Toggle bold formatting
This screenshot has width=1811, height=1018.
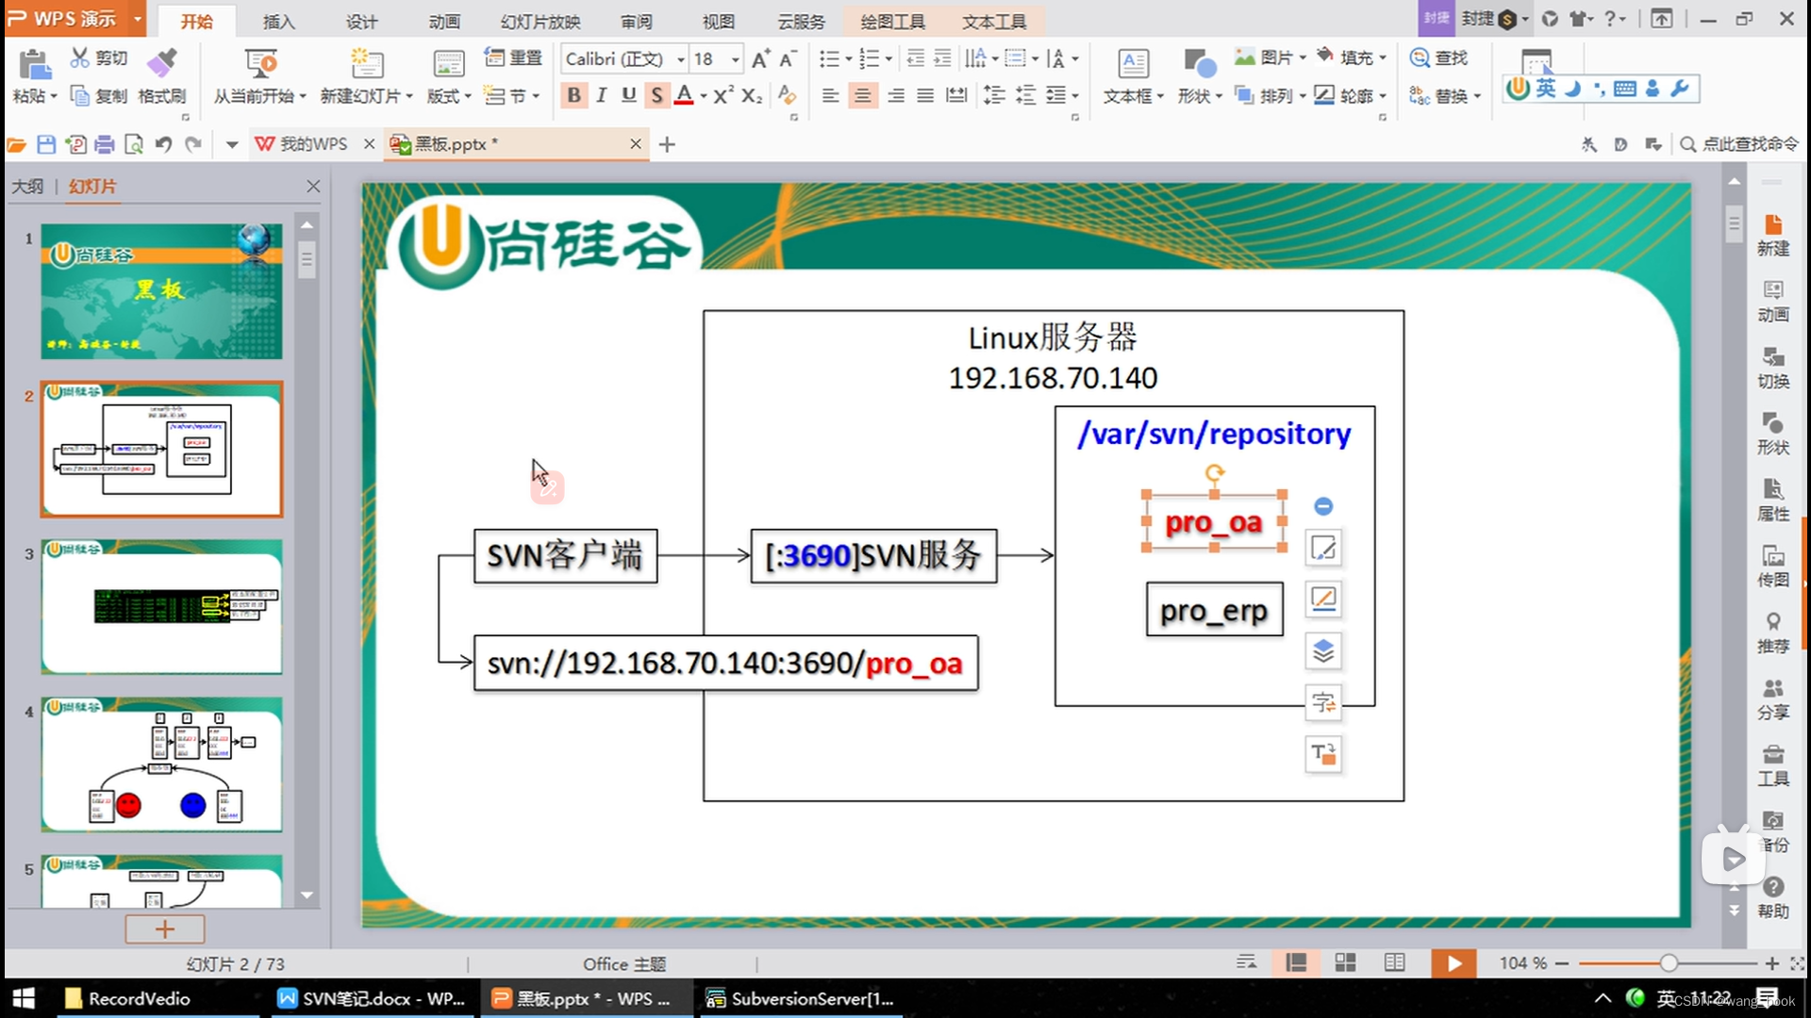[573, 95]
